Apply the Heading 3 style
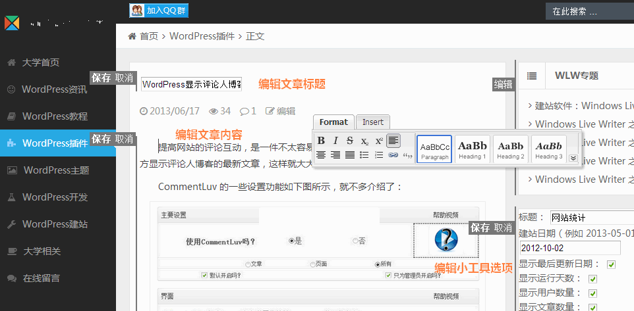Image resolution: width=634 pixels, height=311 pixels. (x=549, y=149)
